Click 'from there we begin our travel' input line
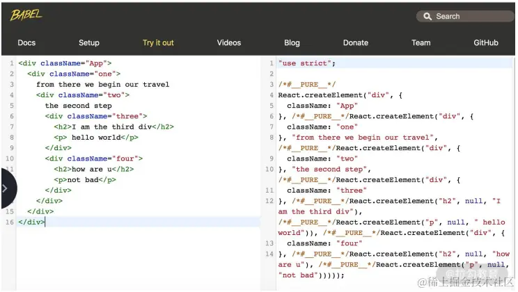The width and height of the screenshot is (518, 292). [103, 84]
